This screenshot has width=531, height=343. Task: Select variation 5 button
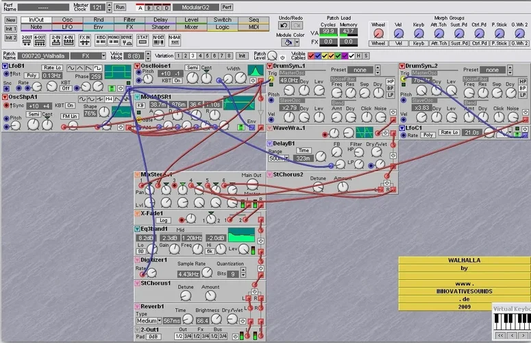tap(206, 56)
